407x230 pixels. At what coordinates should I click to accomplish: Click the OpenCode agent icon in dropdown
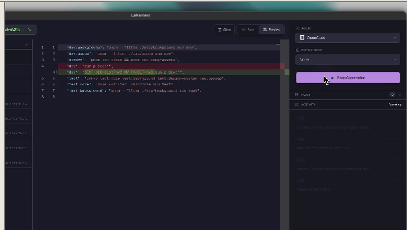click(x=302, y=37)
